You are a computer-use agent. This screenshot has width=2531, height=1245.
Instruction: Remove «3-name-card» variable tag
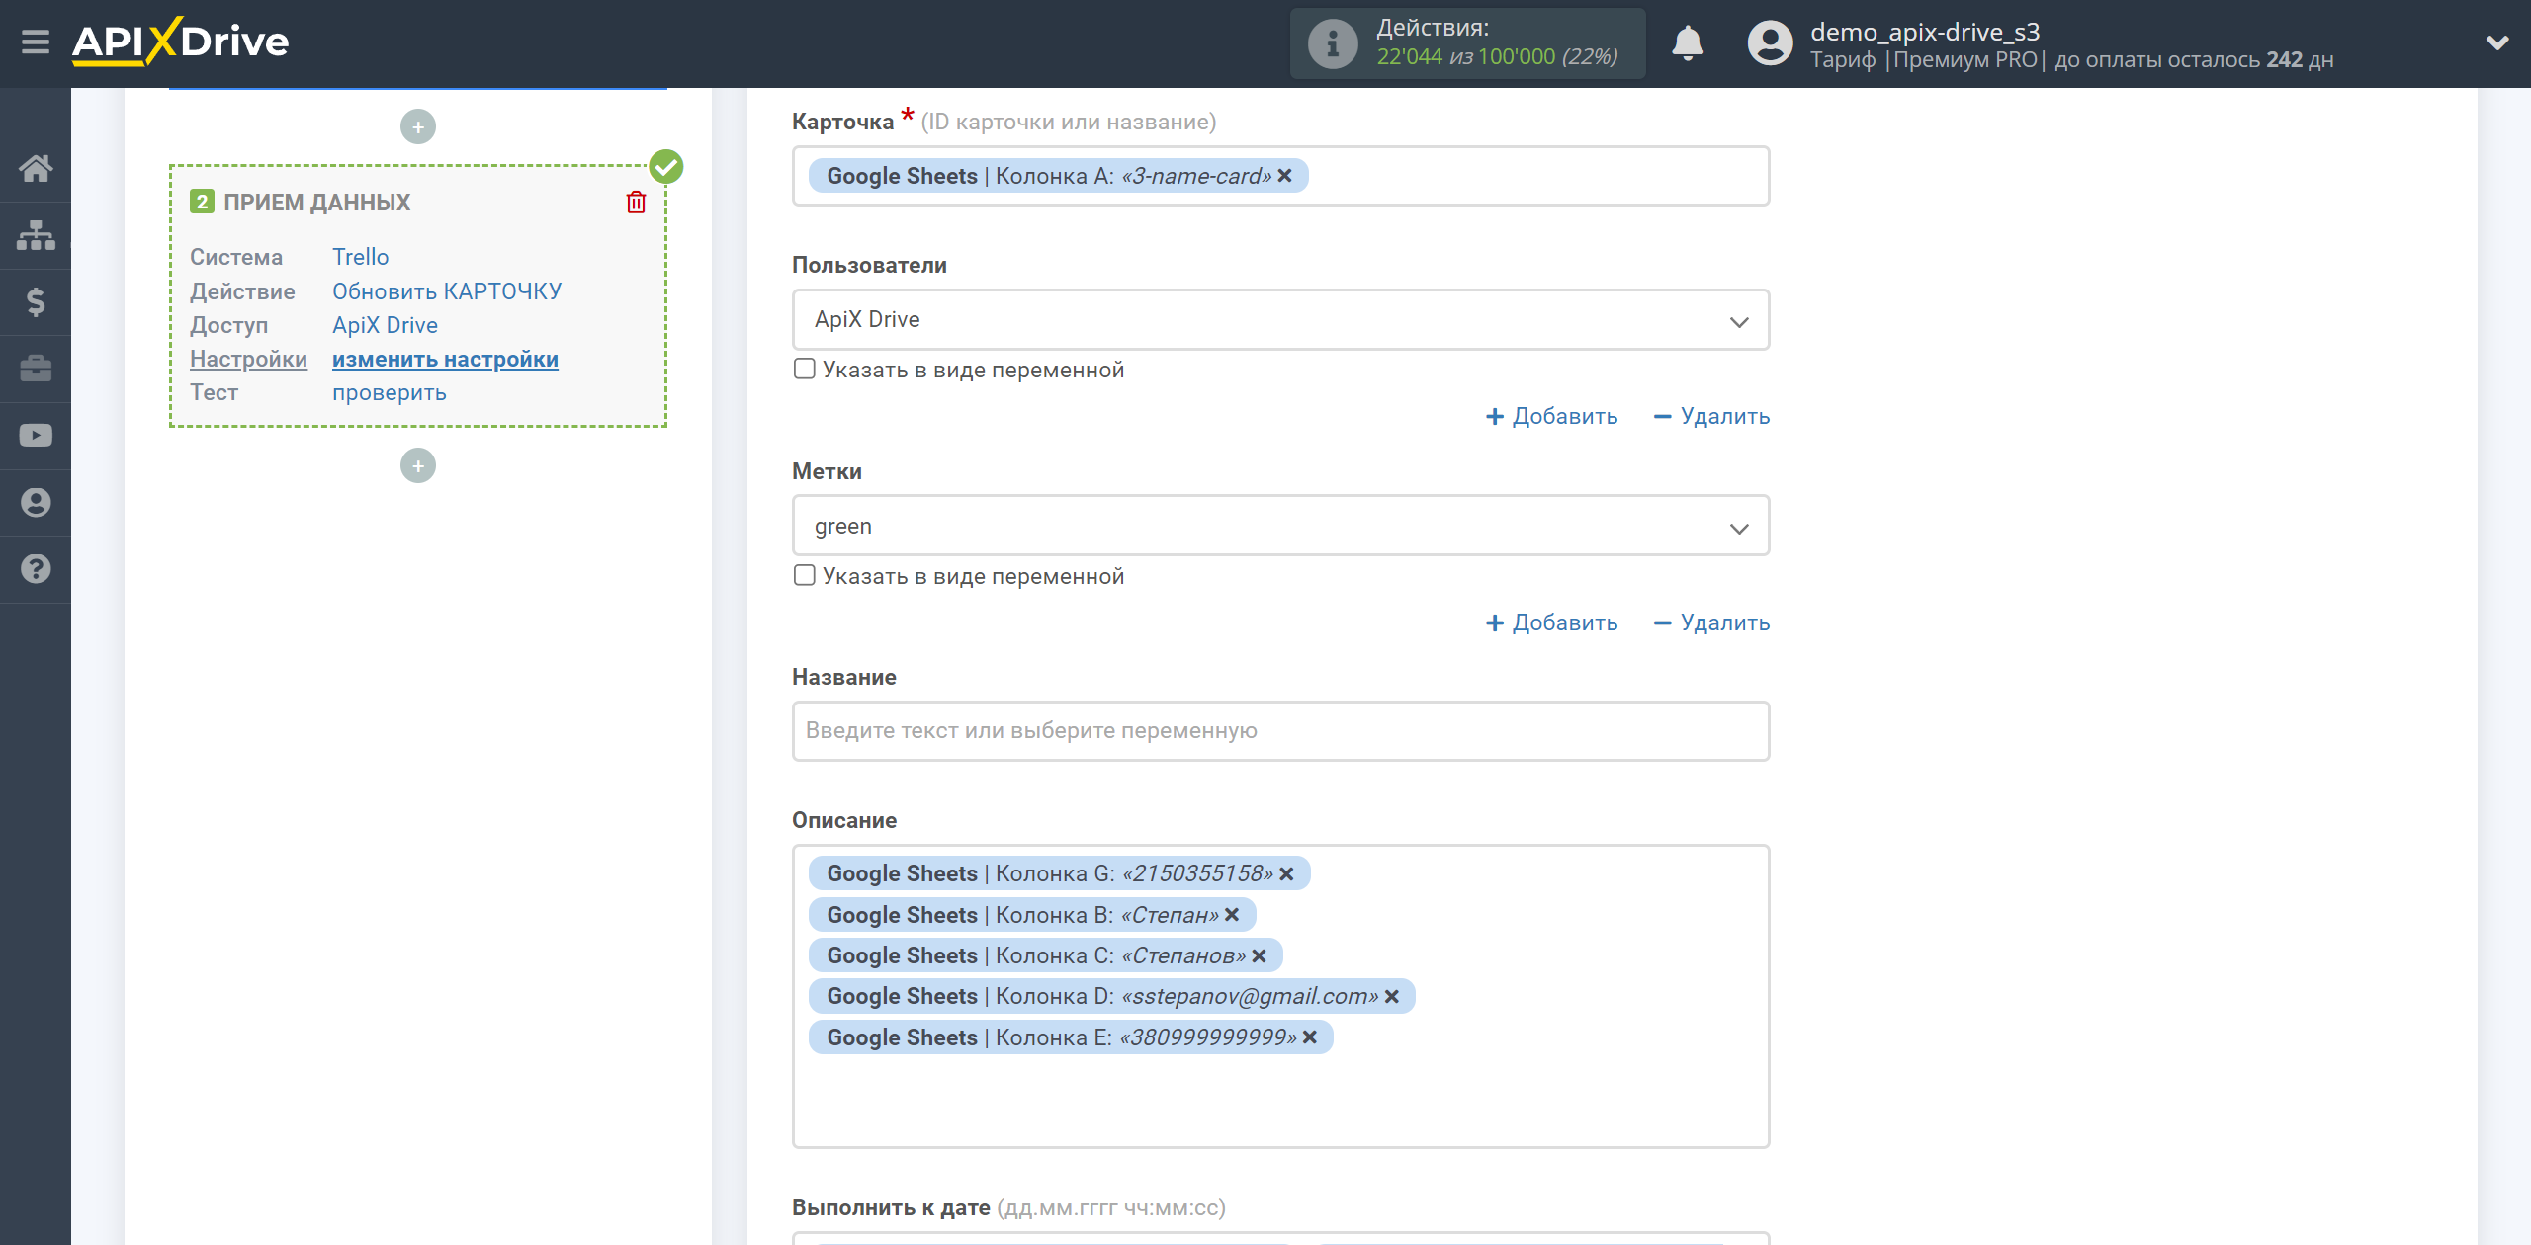click(x=1284, y=176)
